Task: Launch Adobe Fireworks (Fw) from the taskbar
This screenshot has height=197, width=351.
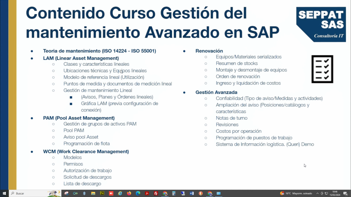Action: 102,194
